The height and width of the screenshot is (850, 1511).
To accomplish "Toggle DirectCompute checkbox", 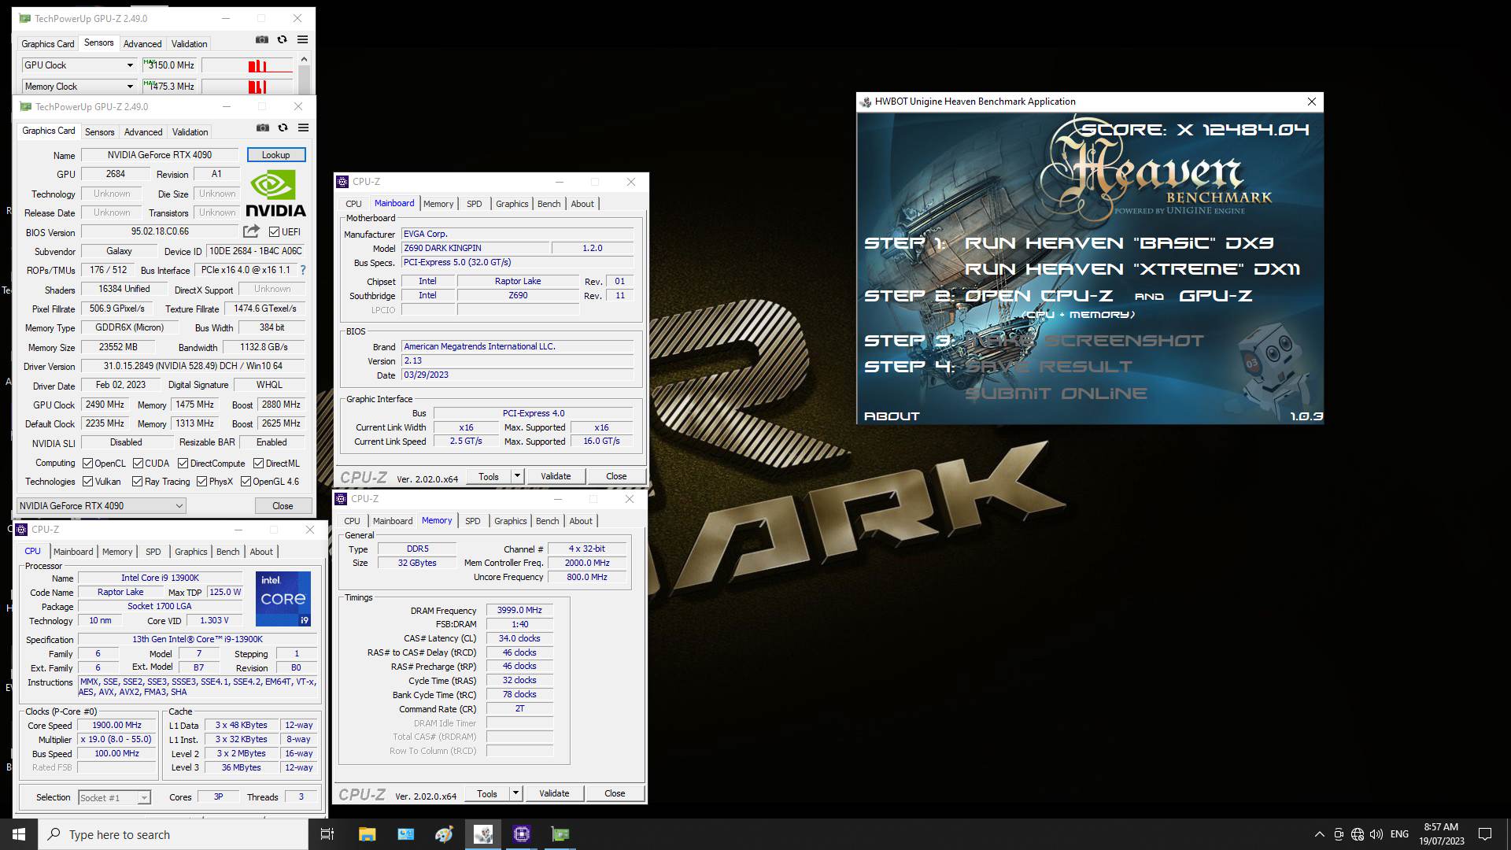I will [x=183, y=464].
